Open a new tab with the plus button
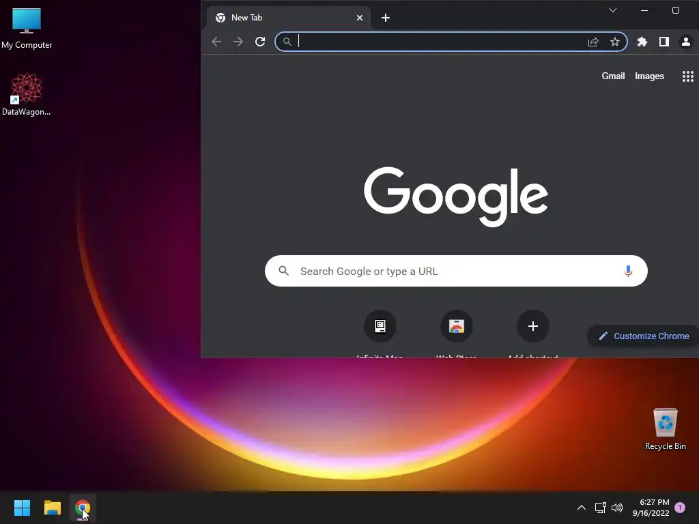This screenshot has height=524, width=699. click(x=386, y=18)
